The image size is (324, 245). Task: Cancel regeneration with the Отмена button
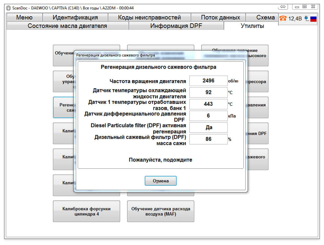[x=161, y=181]
